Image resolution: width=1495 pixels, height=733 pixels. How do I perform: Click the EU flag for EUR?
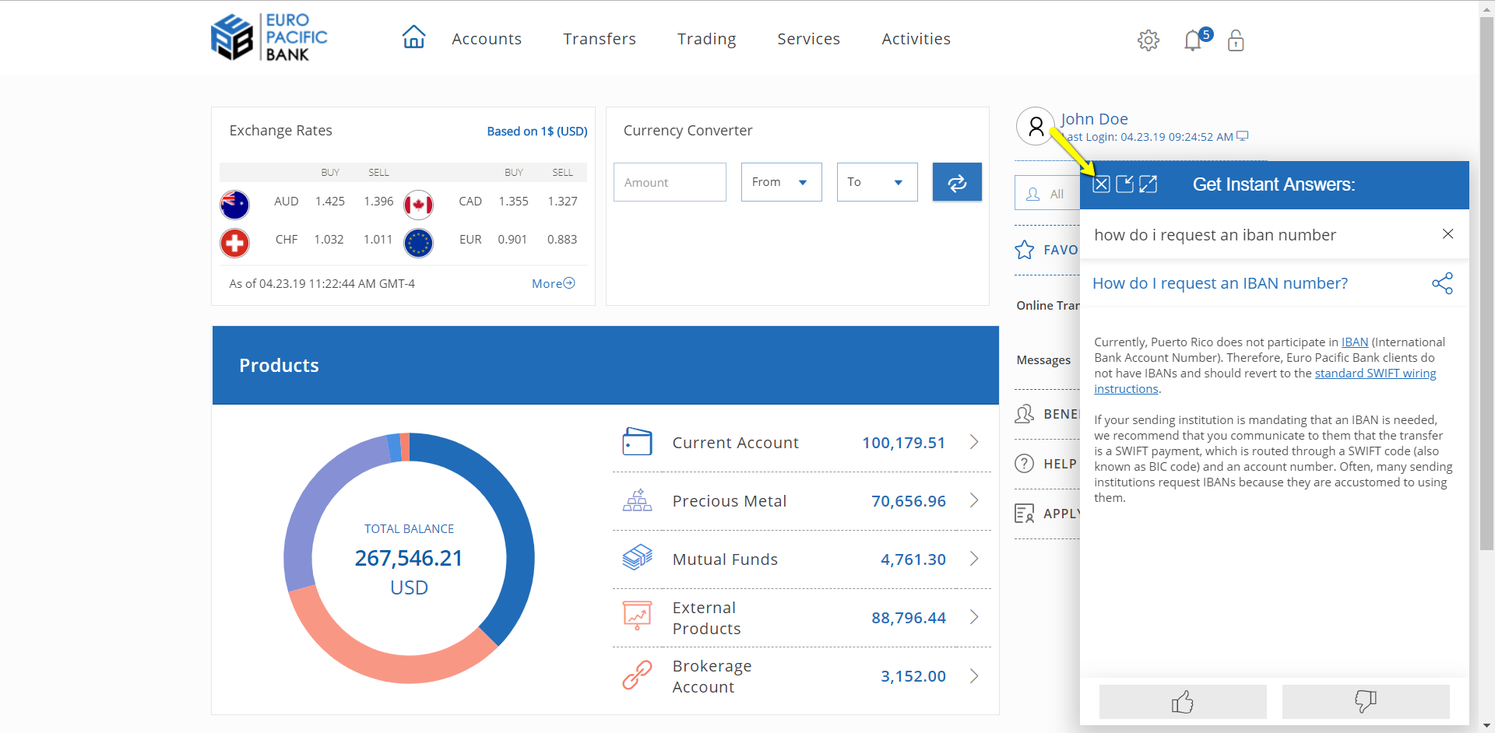(x=418, y=243)
